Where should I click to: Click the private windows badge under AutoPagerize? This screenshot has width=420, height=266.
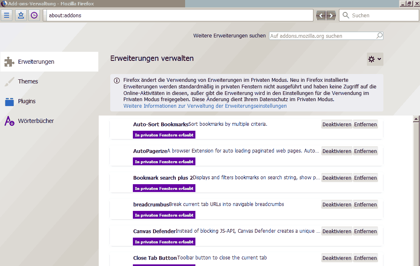pos(164,162)
